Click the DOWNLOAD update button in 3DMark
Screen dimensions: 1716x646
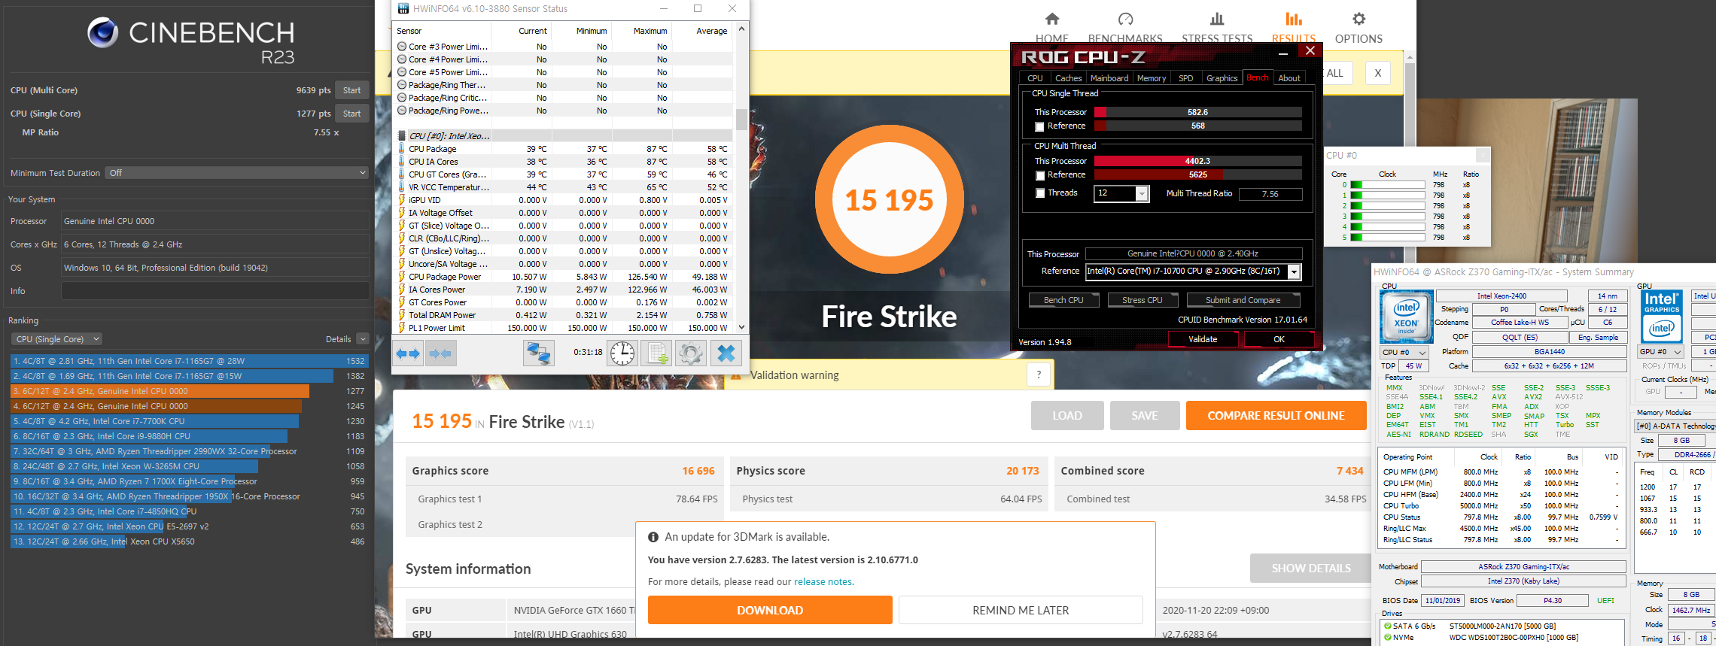point(770,610)
